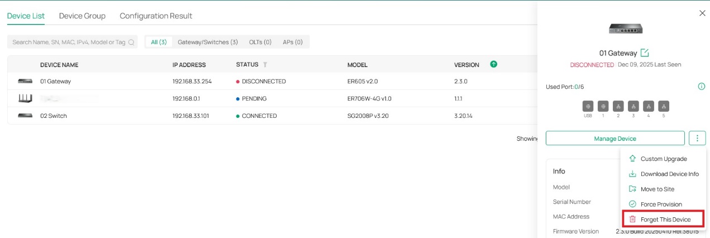This screenshot has width=710, height=238.
Task: Click the Serial Number label in the Info section
Action: [572, 202]
